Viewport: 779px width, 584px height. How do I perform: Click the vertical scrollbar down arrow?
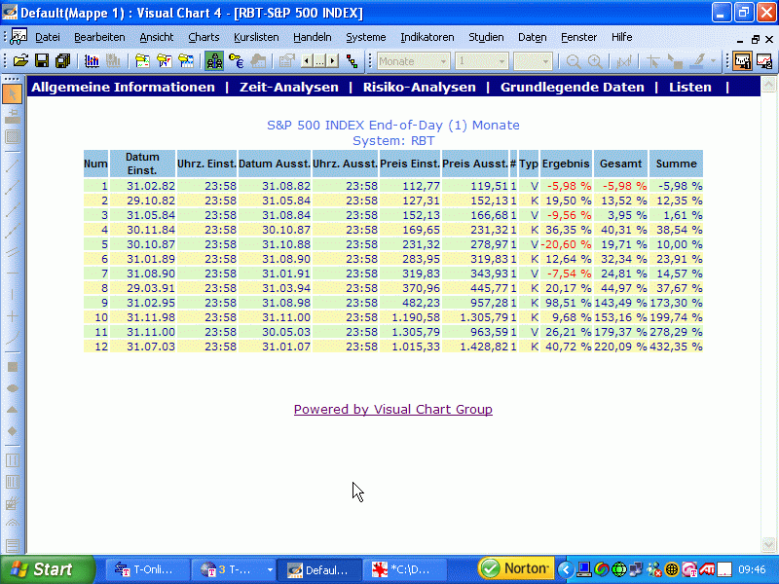click(x=769, y=545)
